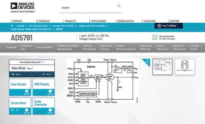205x124 pixels.
Task: Open the EDUCATION menu
Action: tap(149, 21)
